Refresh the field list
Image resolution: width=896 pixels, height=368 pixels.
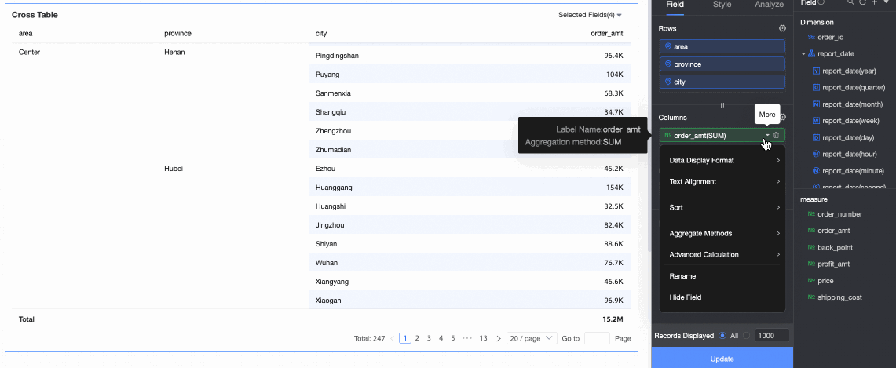tap(862, 3)
